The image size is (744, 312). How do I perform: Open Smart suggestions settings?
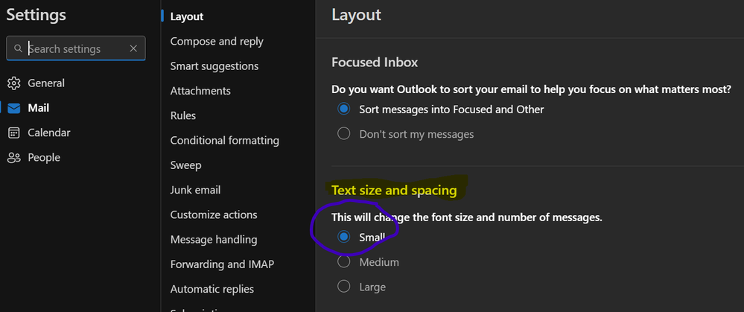click(214, 66)
